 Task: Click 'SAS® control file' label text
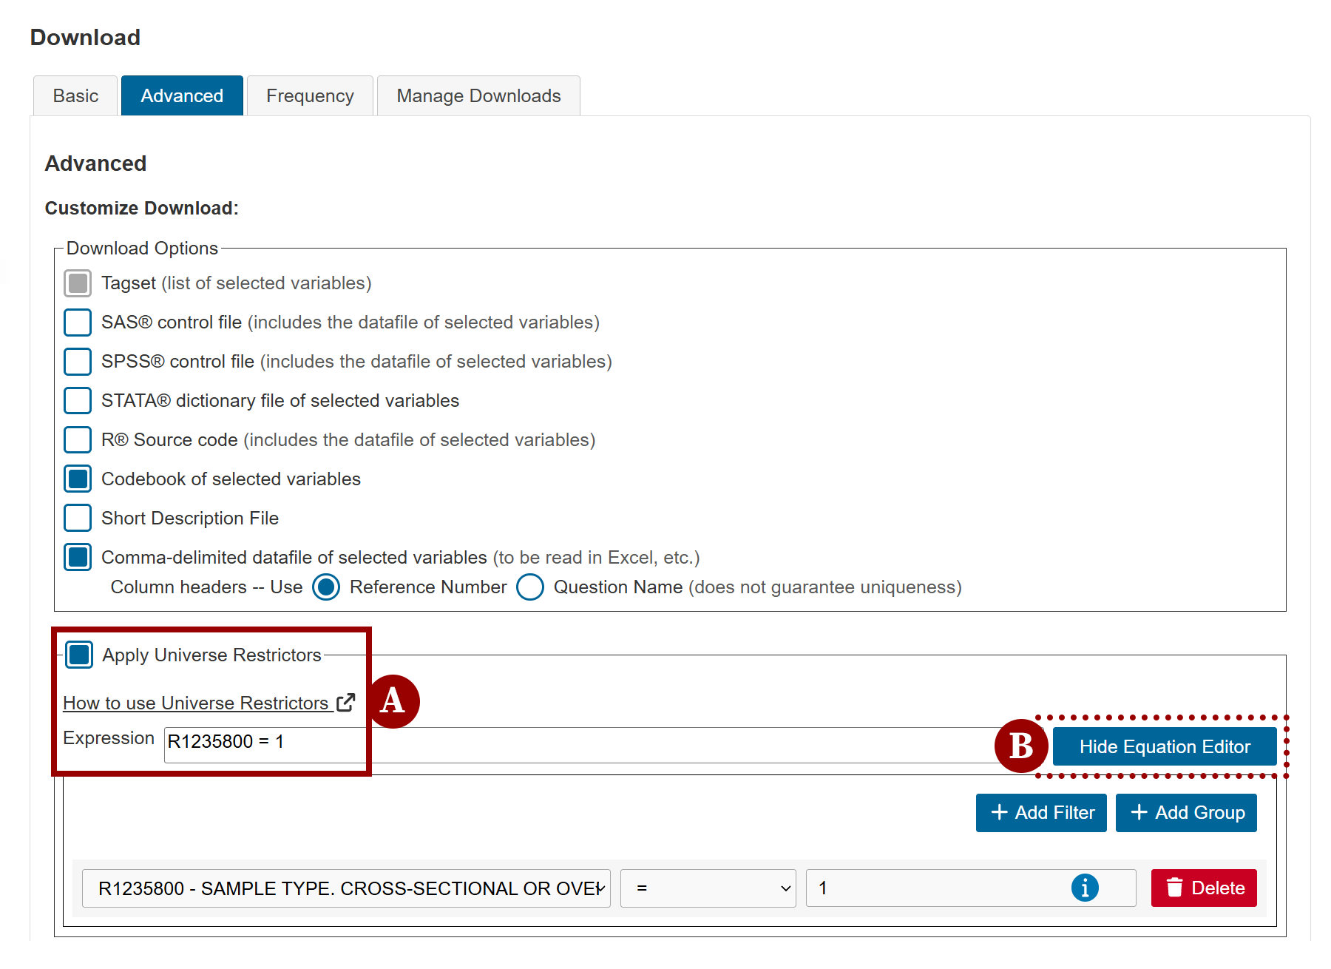point(172,323)
